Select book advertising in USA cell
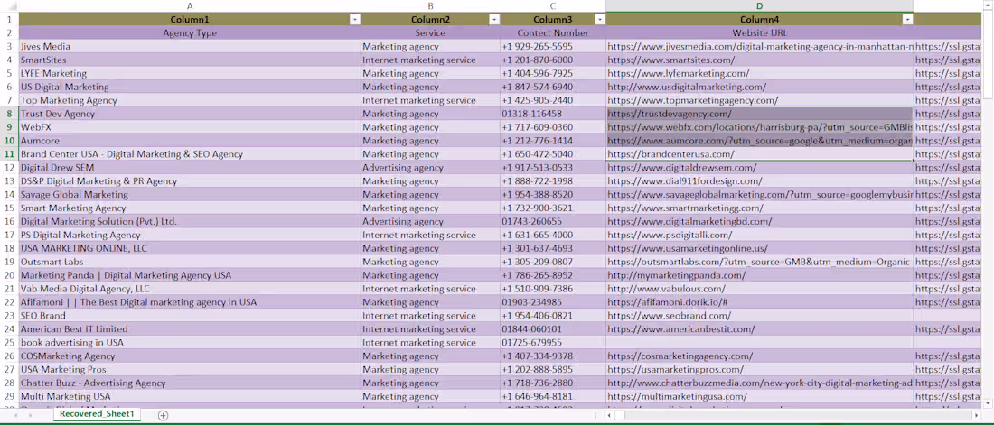 pyautogui.click(x=190, y=343)
